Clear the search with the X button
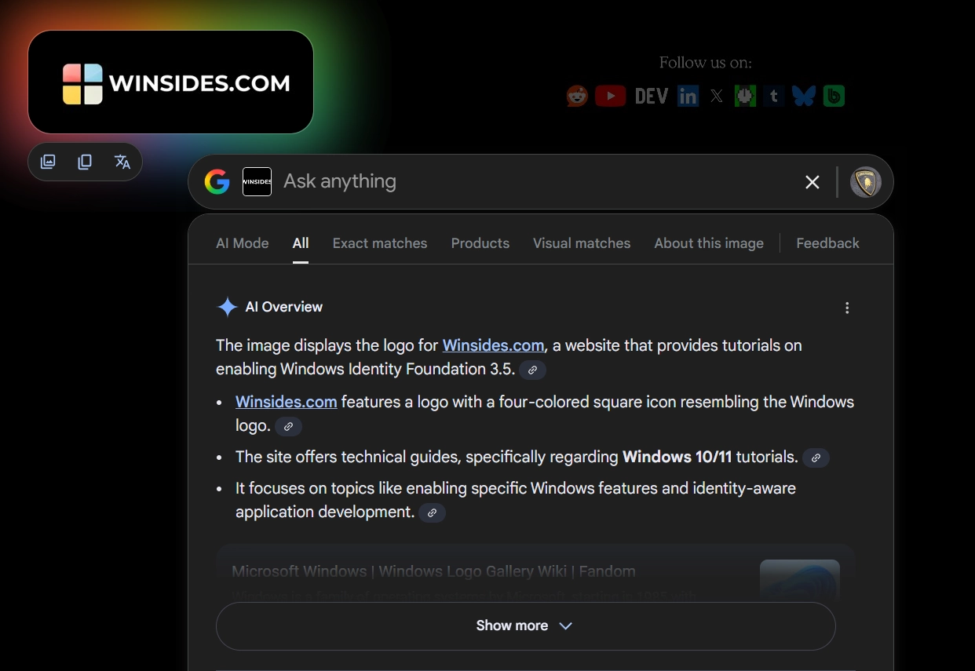 pyautogui.click(x=812, y=181)
